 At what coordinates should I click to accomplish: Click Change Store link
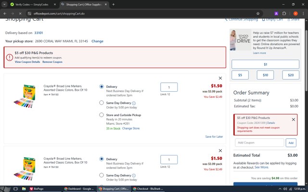coord(131,128)
